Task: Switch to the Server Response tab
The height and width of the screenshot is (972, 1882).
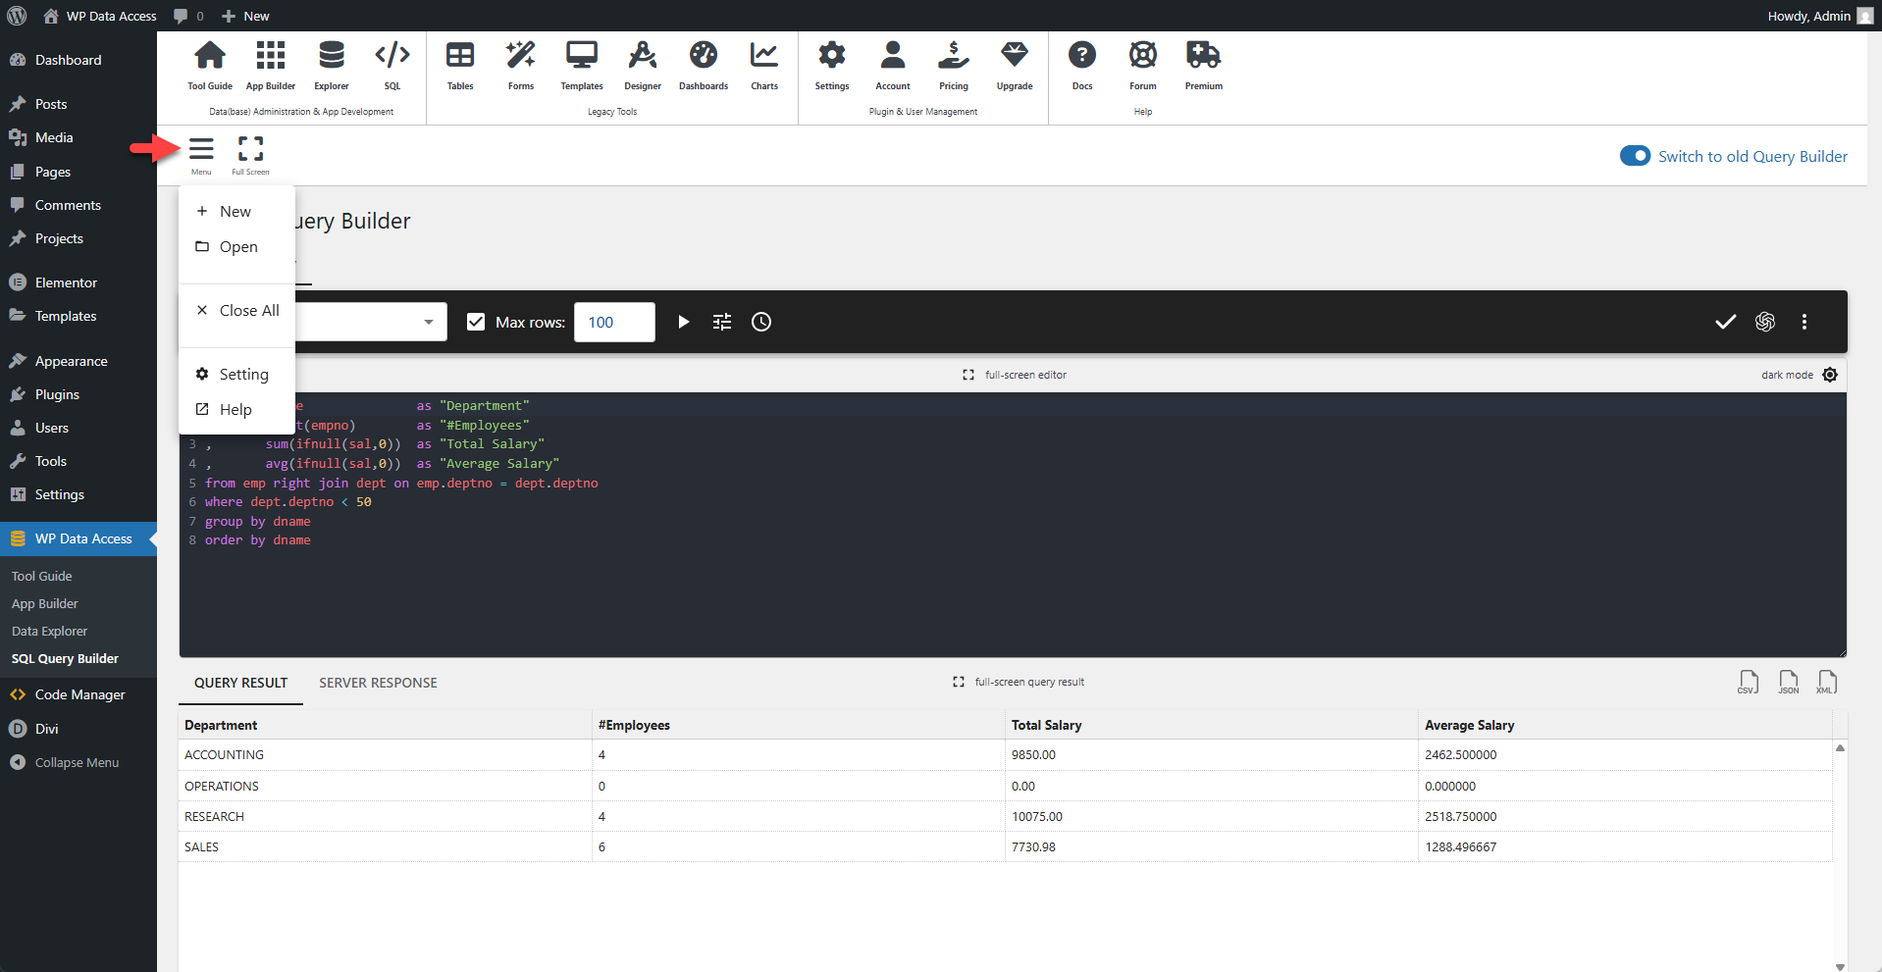Action: click(378, 683)
